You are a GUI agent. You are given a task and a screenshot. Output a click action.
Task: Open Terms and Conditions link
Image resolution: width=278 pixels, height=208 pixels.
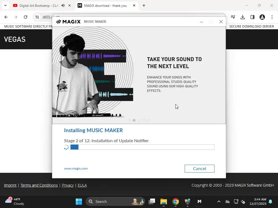coord(39,185)
